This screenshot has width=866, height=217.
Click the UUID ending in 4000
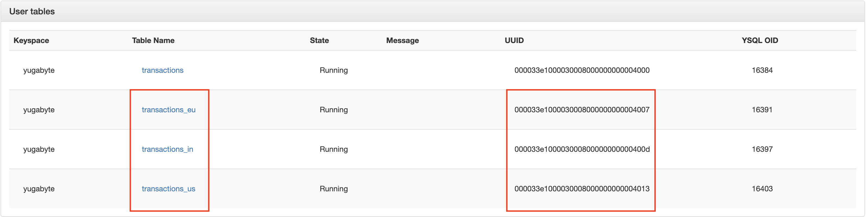coord(581,70)
